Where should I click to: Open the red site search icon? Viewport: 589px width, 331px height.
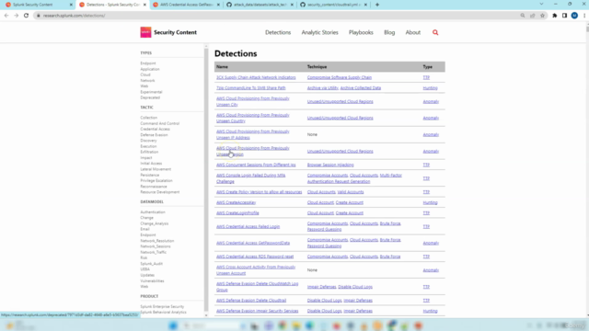435,33
